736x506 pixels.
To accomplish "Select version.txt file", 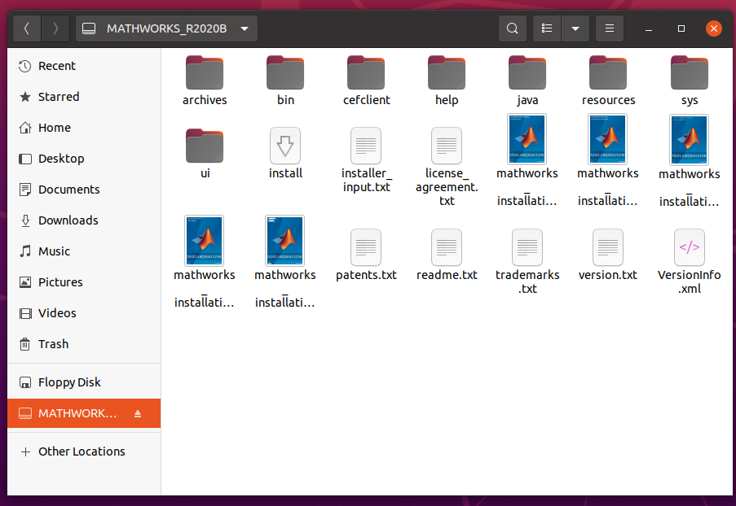I will 608,255.
